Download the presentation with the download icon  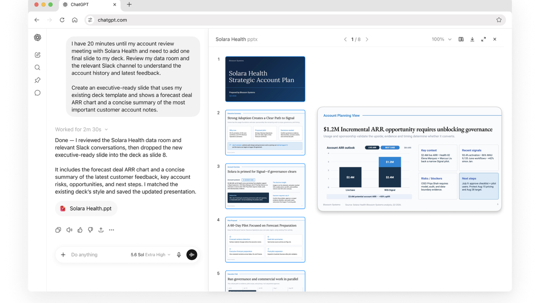coord(472,39)
